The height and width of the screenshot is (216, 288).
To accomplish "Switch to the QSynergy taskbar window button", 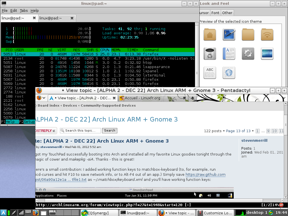I will (x=99, y=213).
